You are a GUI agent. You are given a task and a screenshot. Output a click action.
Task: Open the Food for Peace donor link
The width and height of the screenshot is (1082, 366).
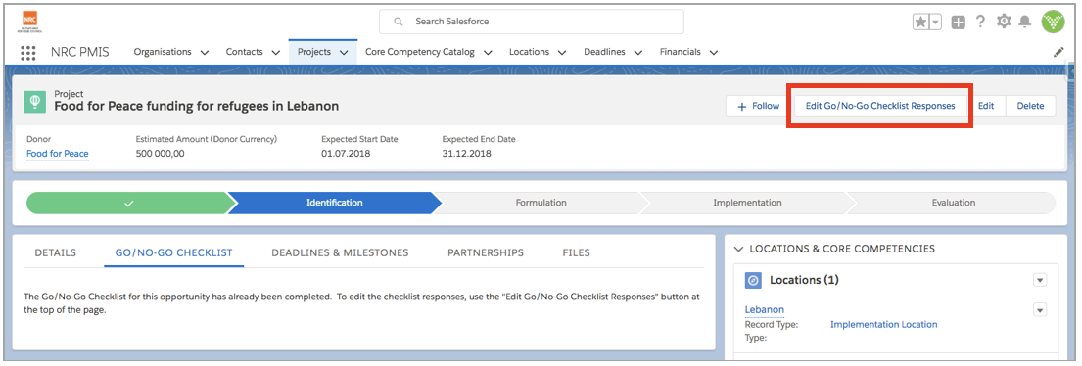57,153
